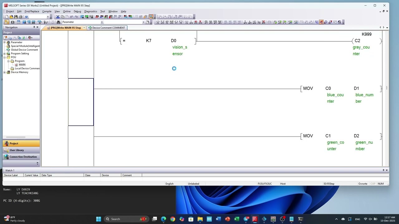Screen dimensions: 399x224
Task: Open the Online menu
Action: (x=67, y=12)
